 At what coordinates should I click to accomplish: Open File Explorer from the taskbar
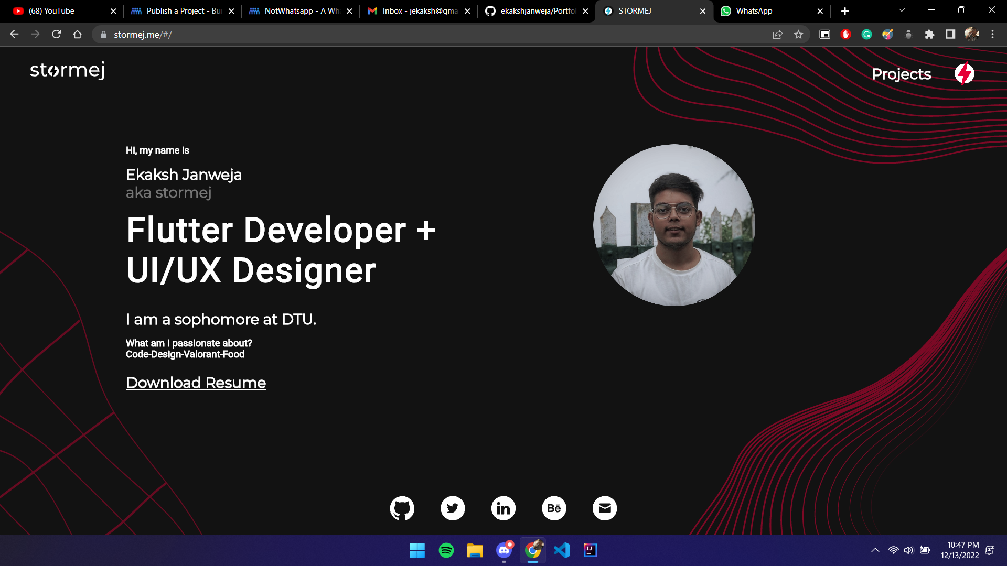(475, 550)
